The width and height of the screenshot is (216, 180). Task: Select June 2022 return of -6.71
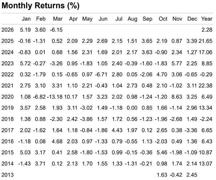tap(102, 74)
